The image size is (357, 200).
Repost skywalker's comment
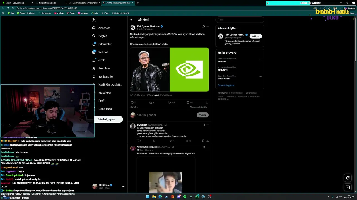pyautogui.click(x=154, y=141)
